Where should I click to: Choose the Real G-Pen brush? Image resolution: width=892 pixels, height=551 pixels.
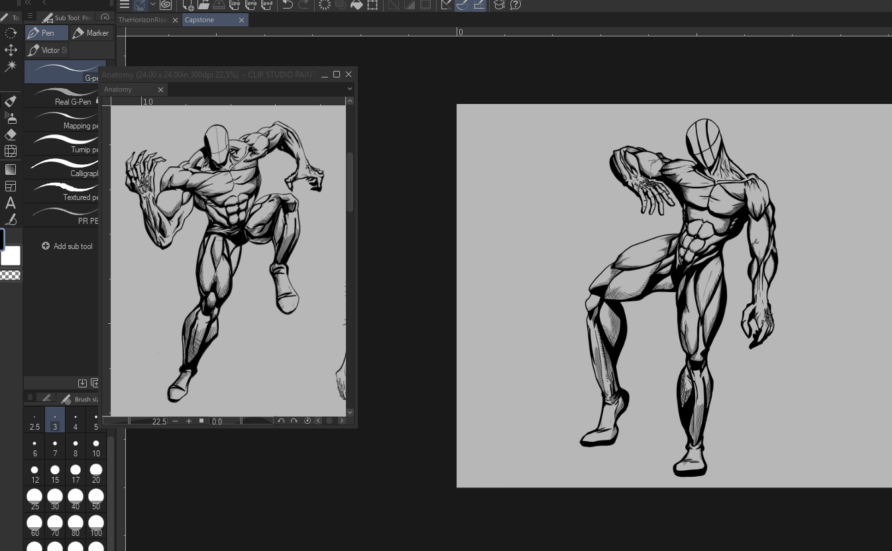tap(61, 95)
